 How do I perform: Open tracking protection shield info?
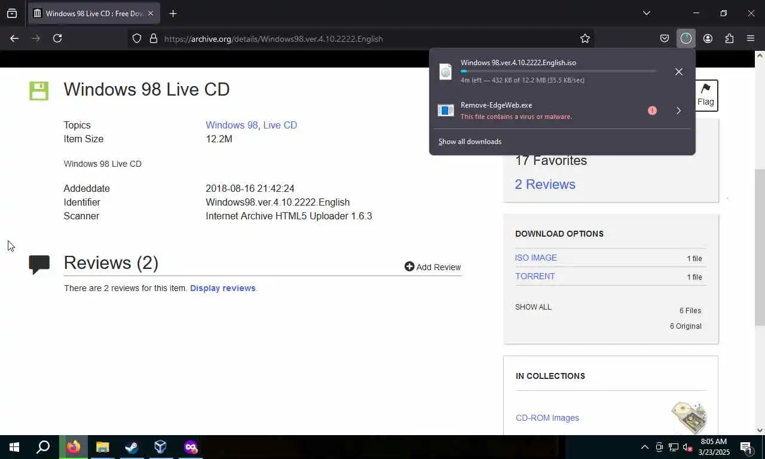[x=137, y=38]
